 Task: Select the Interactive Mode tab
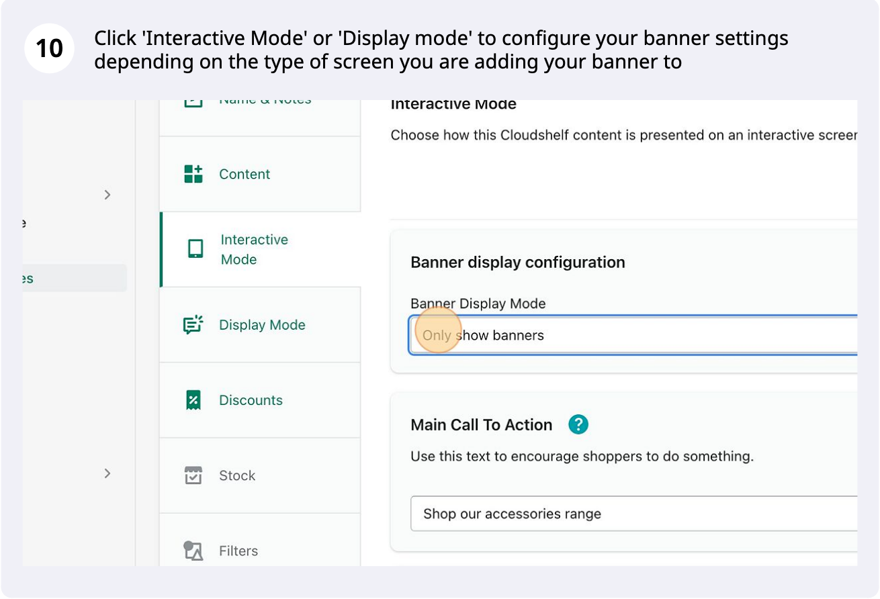260,249
